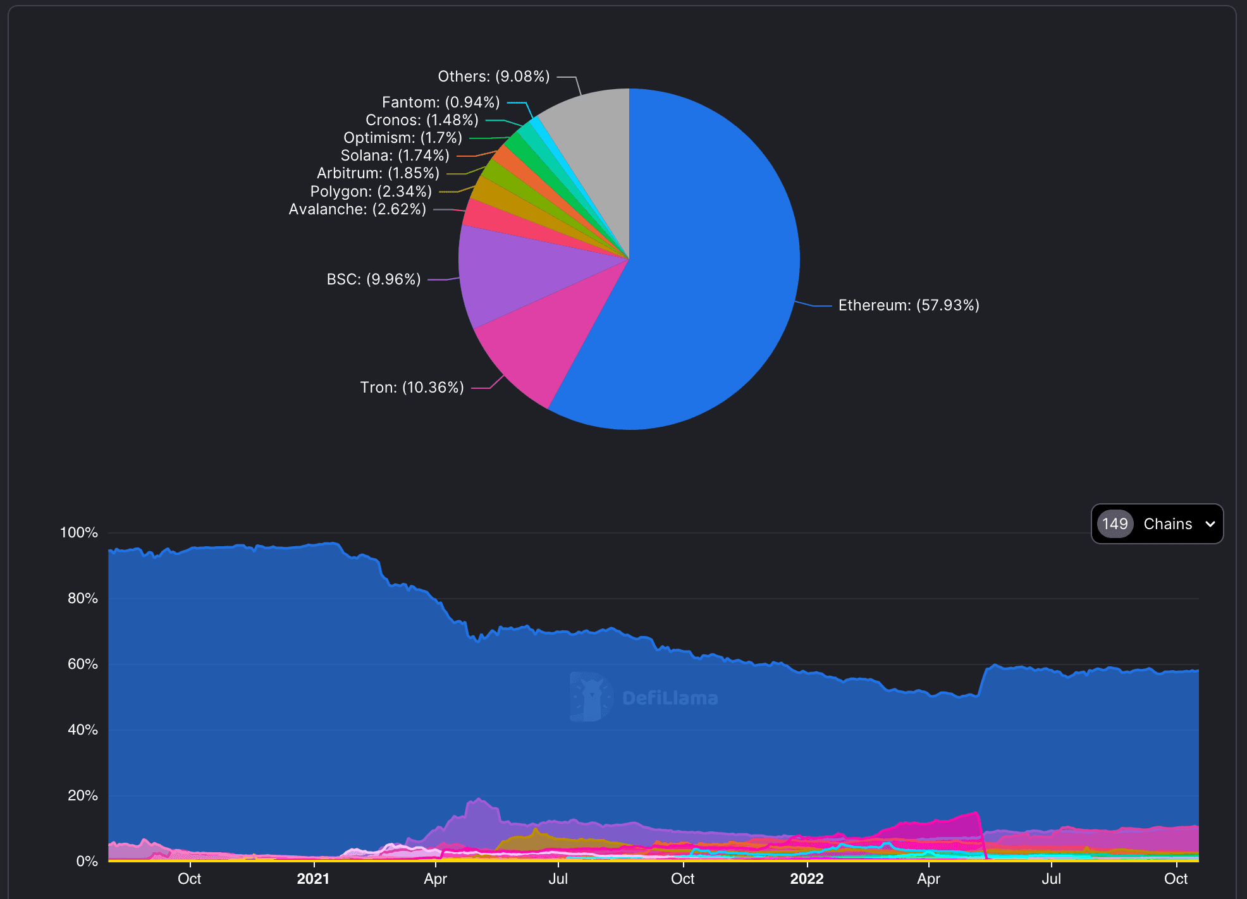The width and height of the screenshot is (1247, 899).
Task: Click the '0%' y-axis label
Action: (87, 862)
